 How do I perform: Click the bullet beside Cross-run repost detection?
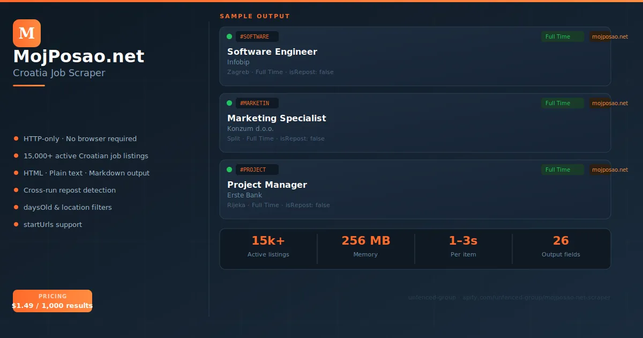[x=17, y=190]
